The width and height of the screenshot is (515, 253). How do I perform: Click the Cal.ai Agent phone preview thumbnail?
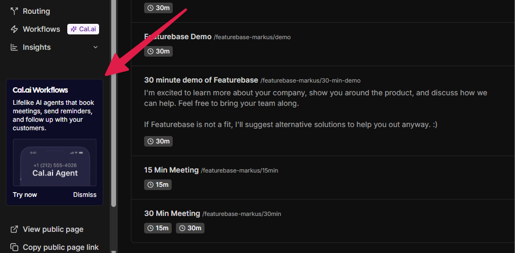coord(55,162)
